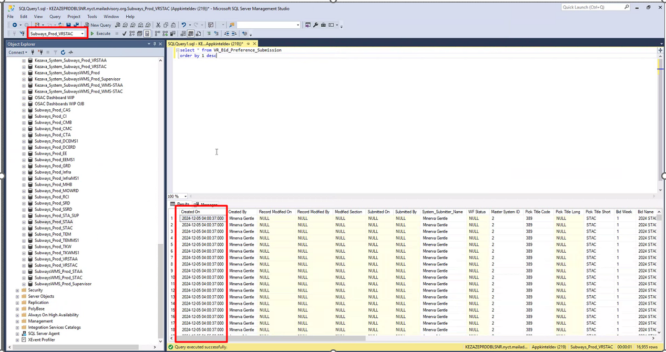Click the Undo arrow icon
666x352 pixels.
point(183,25)
